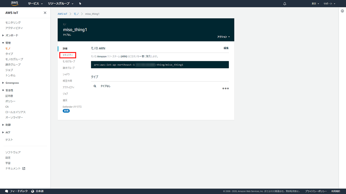Click the pin favorites icon in top bar
346x194 pixels.
tap(80, 4)
